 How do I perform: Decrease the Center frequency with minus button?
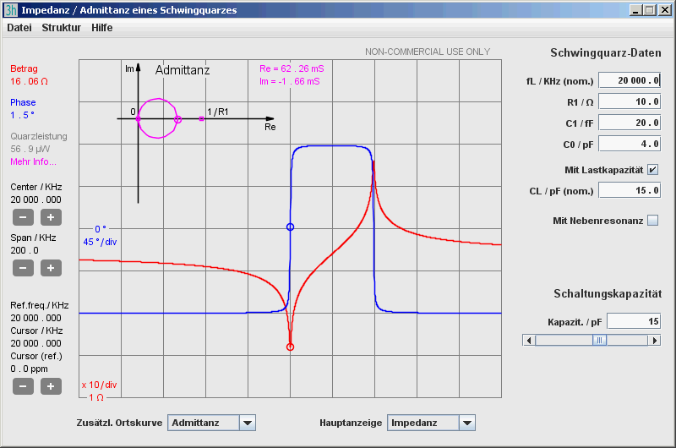[x=24, y=217]
